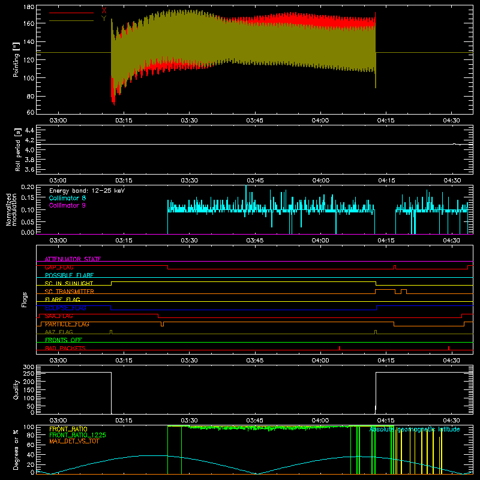Click the SC_TRANSMITTER flag label
This screenshot has width=480, height=480.
tap(70, 292)
